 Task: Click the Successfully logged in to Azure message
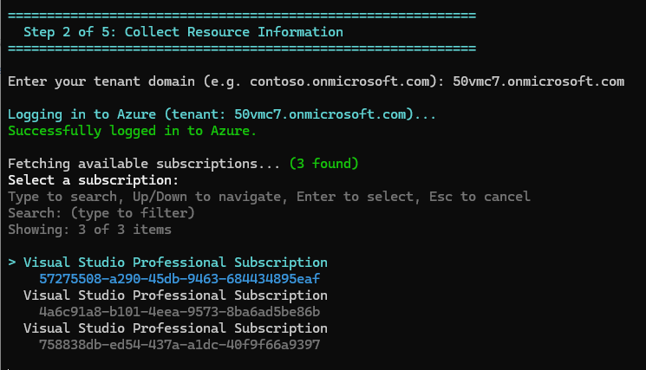[132, 131]
